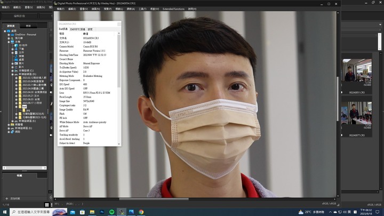The height and width of the screenshot is (216, 384).
Task: Select the OneDrive - Personal tree item
Action: pos(25,35)
